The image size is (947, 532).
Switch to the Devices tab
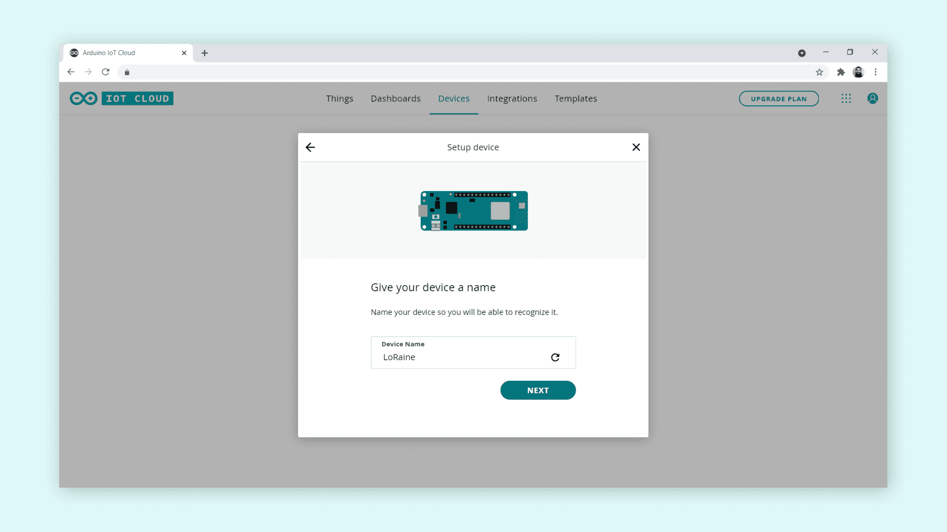tap(454, 99)
